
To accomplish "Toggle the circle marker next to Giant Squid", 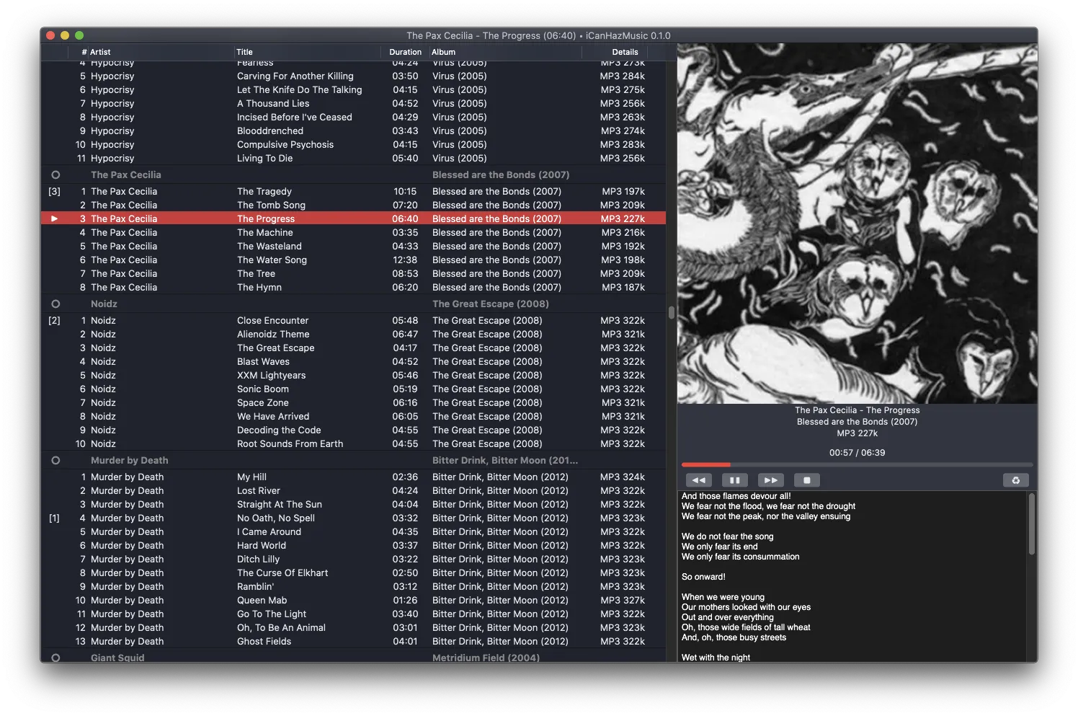I will coord(55,657).
